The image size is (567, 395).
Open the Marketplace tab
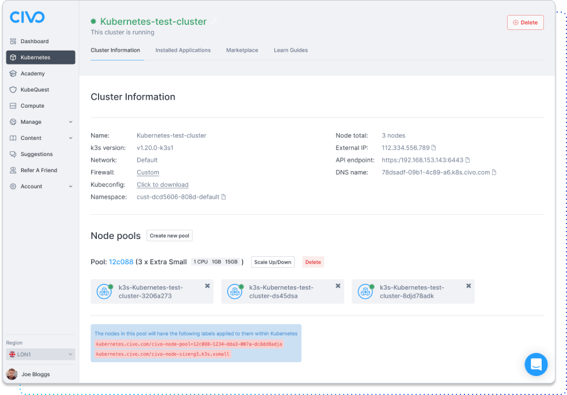pyautogui.click(x=242, y=50)
